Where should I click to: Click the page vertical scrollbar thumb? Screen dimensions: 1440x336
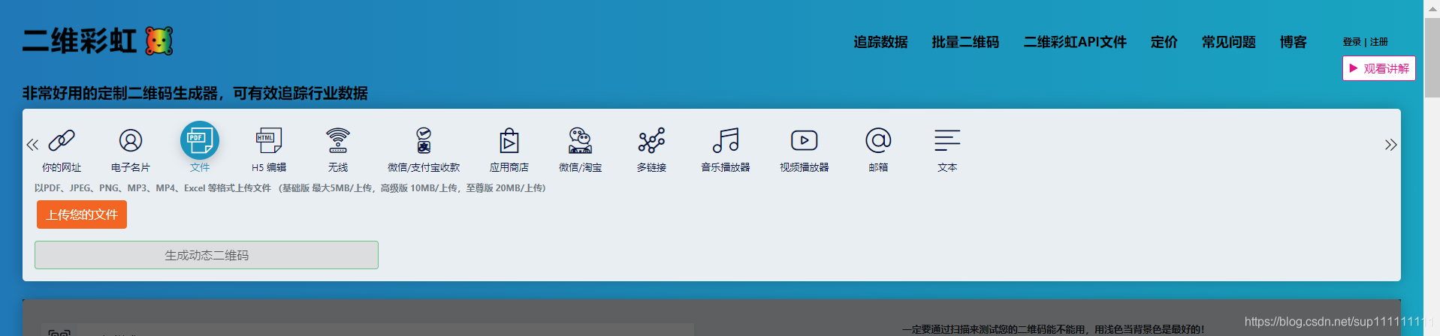(1432, 58)
